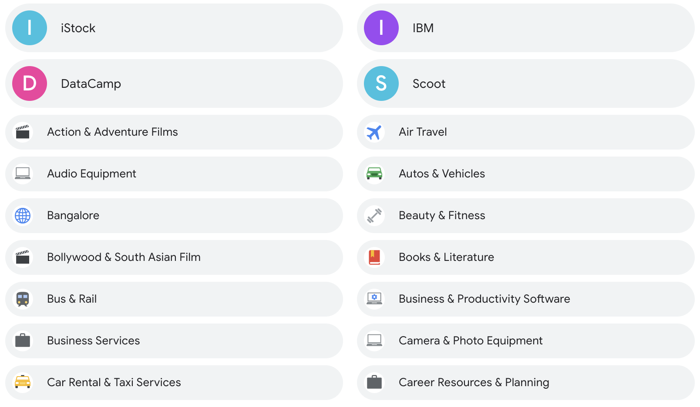Click the train icon for Bus & Rail
Image resolution: width=700 pixels, height=407 pixels.
tap(23, 299)
